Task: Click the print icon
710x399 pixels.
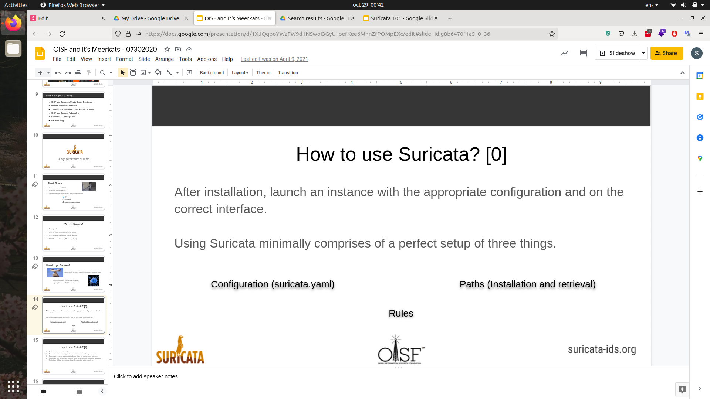Action: click(x=78, y=73)
